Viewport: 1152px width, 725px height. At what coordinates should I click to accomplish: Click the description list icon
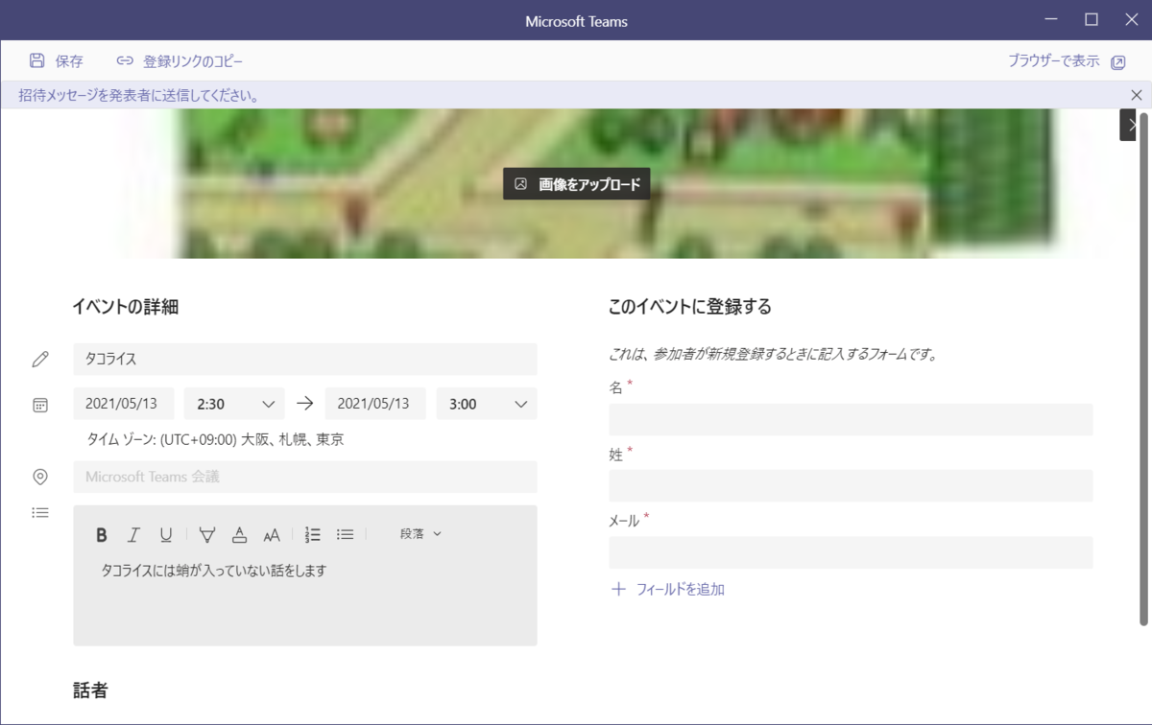click(x=40, y=512)
